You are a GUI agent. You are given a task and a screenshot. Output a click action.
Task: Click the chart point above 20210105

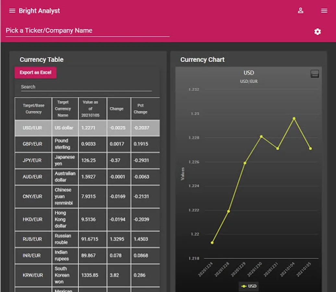[x=310, y=148]
